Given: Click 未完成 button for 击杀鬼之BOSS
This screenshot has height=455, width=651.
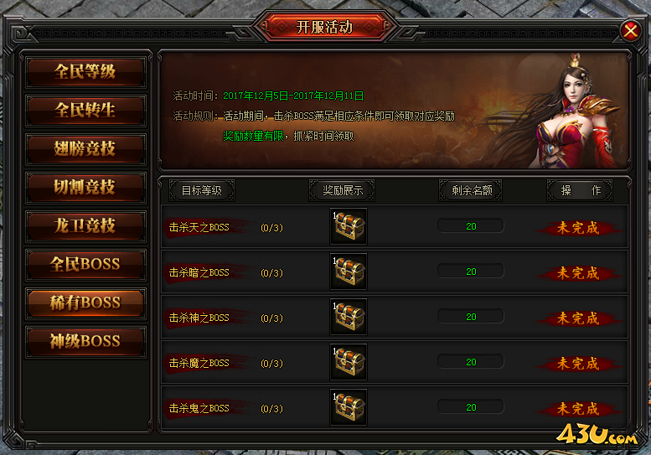Looking at the screenshot, I should point(578,409).
